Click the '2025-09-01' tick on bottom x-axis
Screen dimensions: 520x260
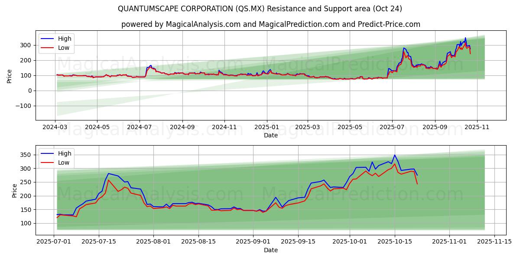[253, 242]
